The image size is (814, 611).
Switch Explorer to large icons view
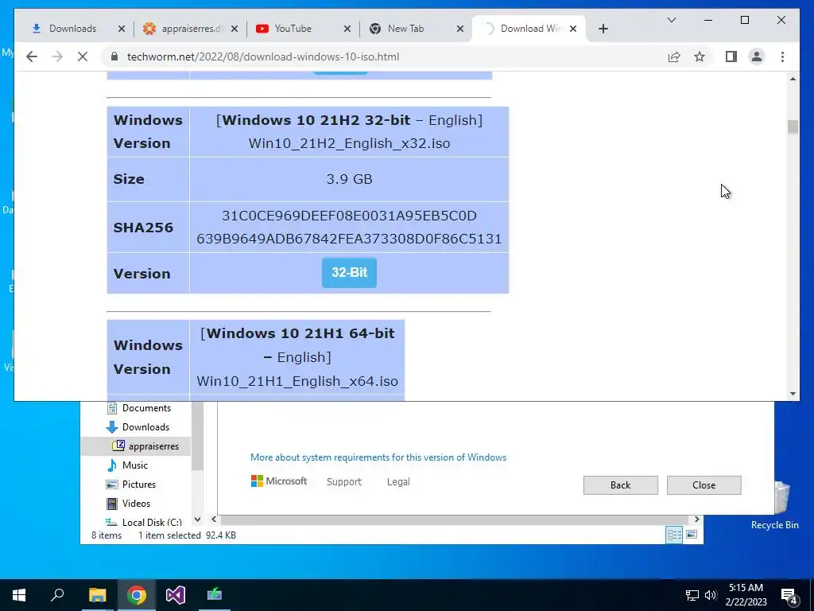click(692, 535)
